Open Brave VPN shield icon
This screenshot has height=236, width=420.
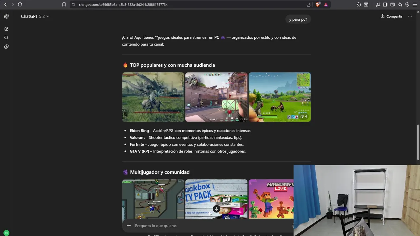click(x=407, y=5)
